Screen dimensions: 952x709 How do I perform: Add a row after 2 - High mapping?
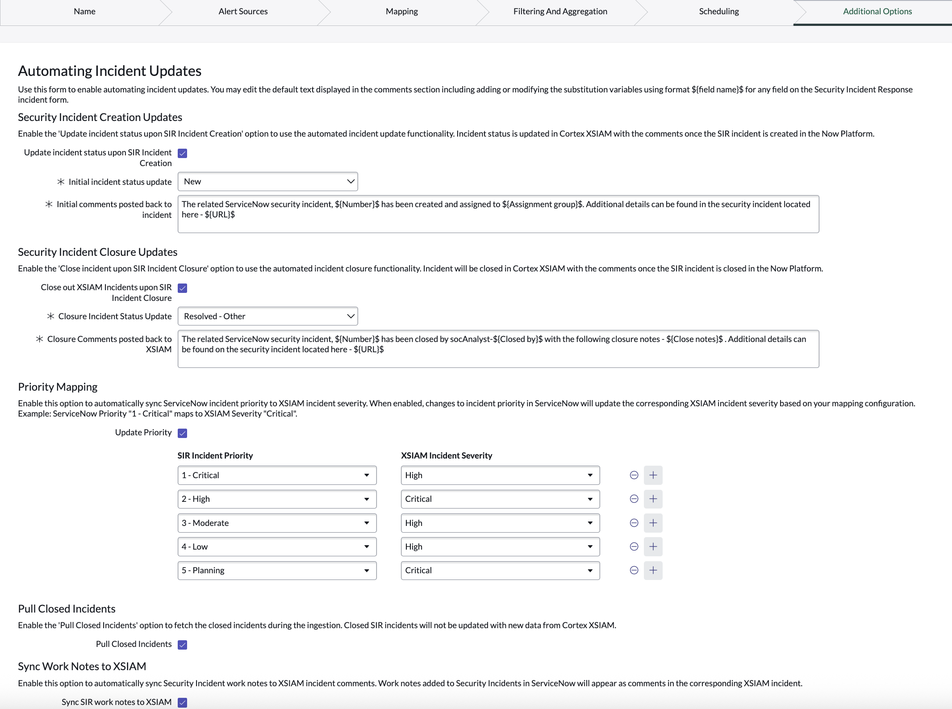[x=653, y=499]
